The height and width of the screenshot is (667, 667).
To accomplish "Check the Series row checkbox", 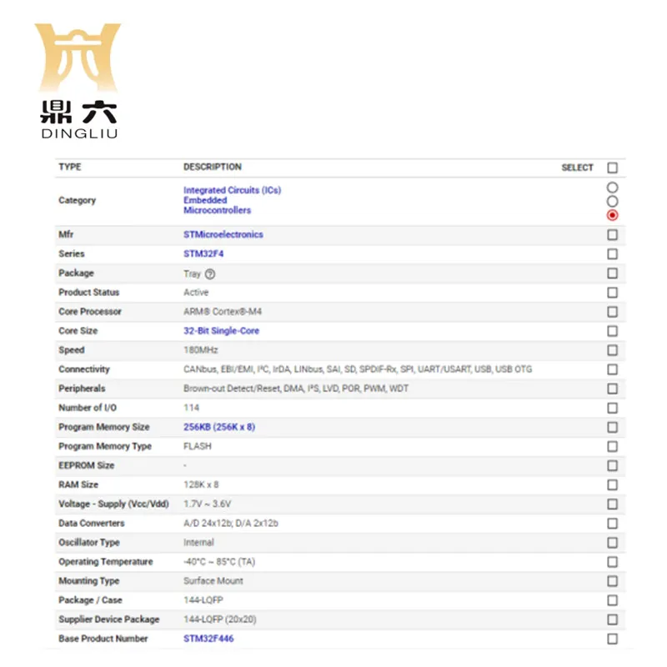I will click(x=612, y=254).
